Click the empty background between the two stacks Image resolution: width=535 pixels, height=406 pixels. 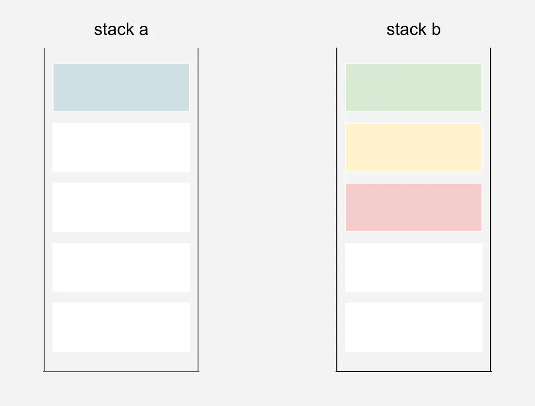click(x=267, y=209)
